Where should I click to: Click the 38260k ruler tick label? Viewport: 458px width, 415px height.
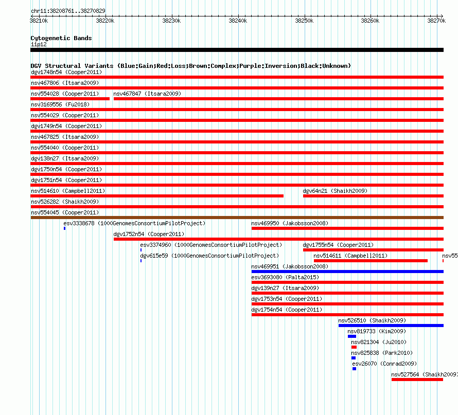tap(370, 21)
